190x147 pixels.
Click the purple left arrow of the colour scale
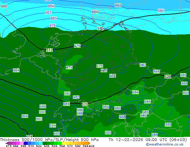7,143
